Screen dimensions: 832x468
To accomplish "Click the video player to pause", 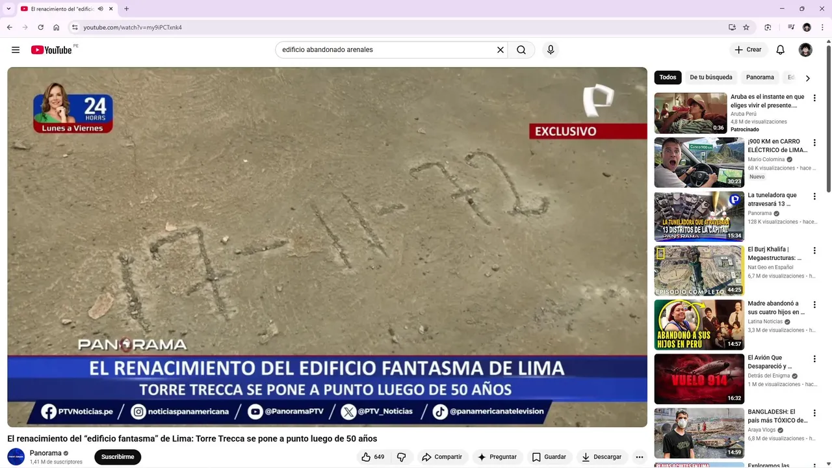I will pyautogui.click(x=327, y=247).
